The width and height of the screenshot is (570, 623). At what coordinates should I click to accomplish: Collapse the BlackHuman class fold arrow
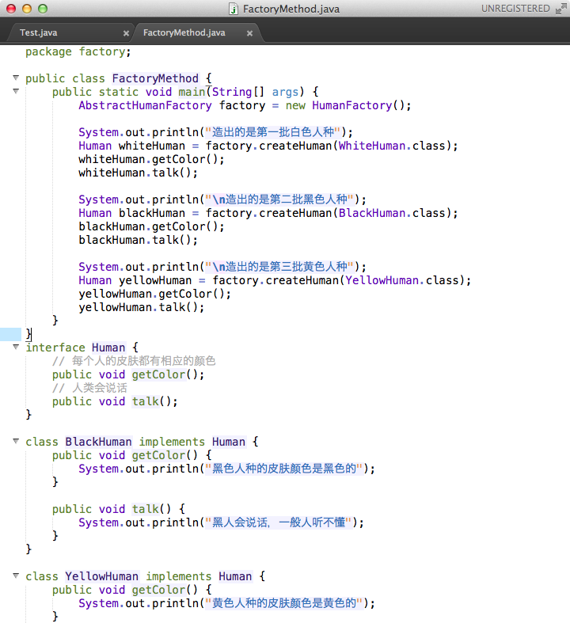point(16,441)
